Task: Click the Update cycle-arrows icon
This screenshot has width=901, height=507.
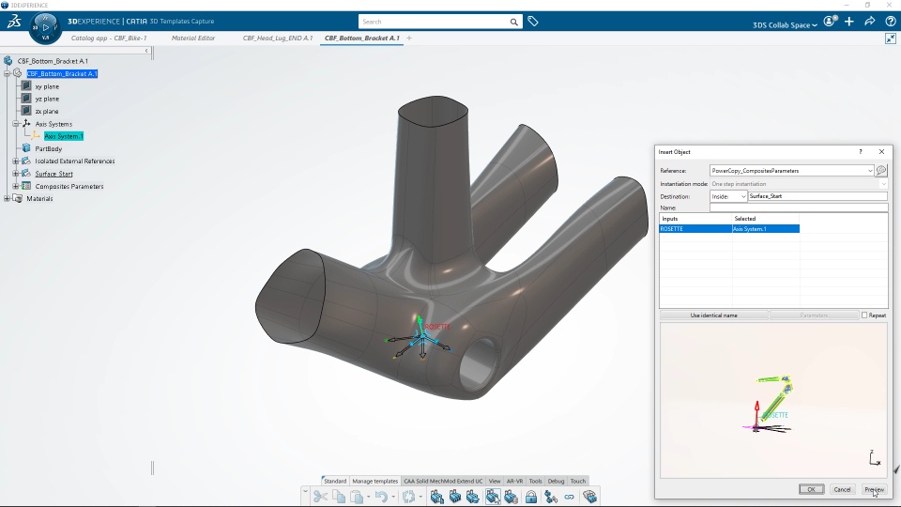Action: 408,497
